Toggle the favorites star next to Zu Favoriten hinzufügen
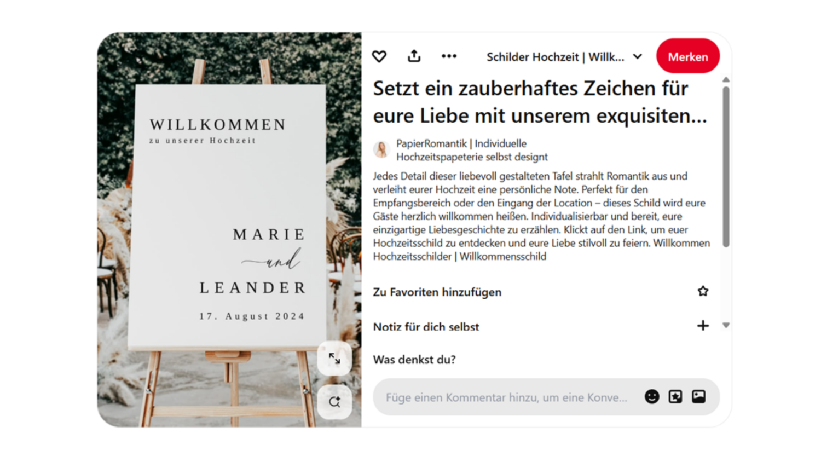 coord(703,291)
